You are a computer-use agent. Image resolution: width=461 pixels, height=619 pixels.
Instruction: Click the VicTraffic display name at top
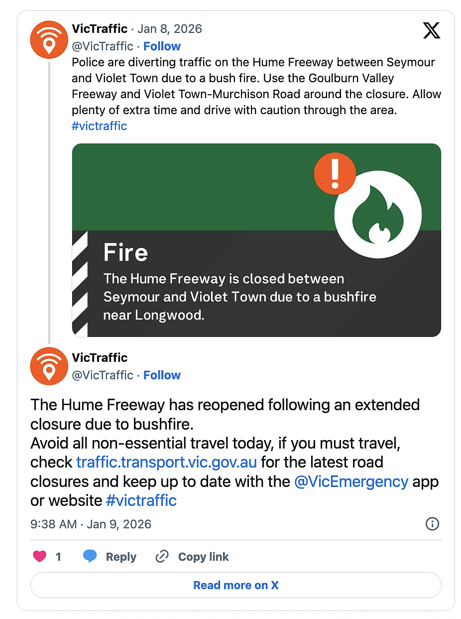[100, 29]
